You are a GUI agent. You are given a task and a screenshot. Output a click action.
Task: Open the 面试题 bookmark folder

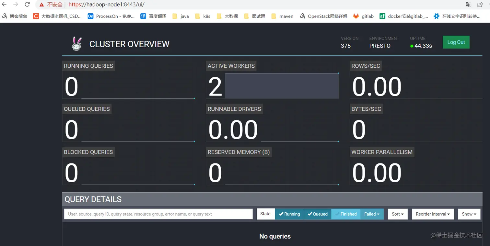point(254,16)
